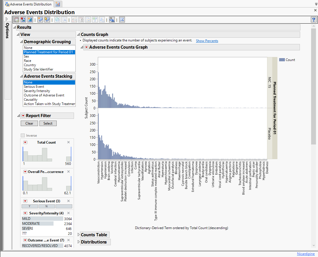Expand the Counts Table section

[79, 235]
